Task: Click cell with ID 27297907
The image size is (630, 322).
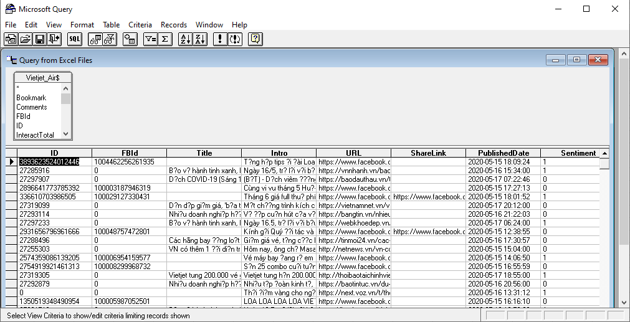Action: 55,179
